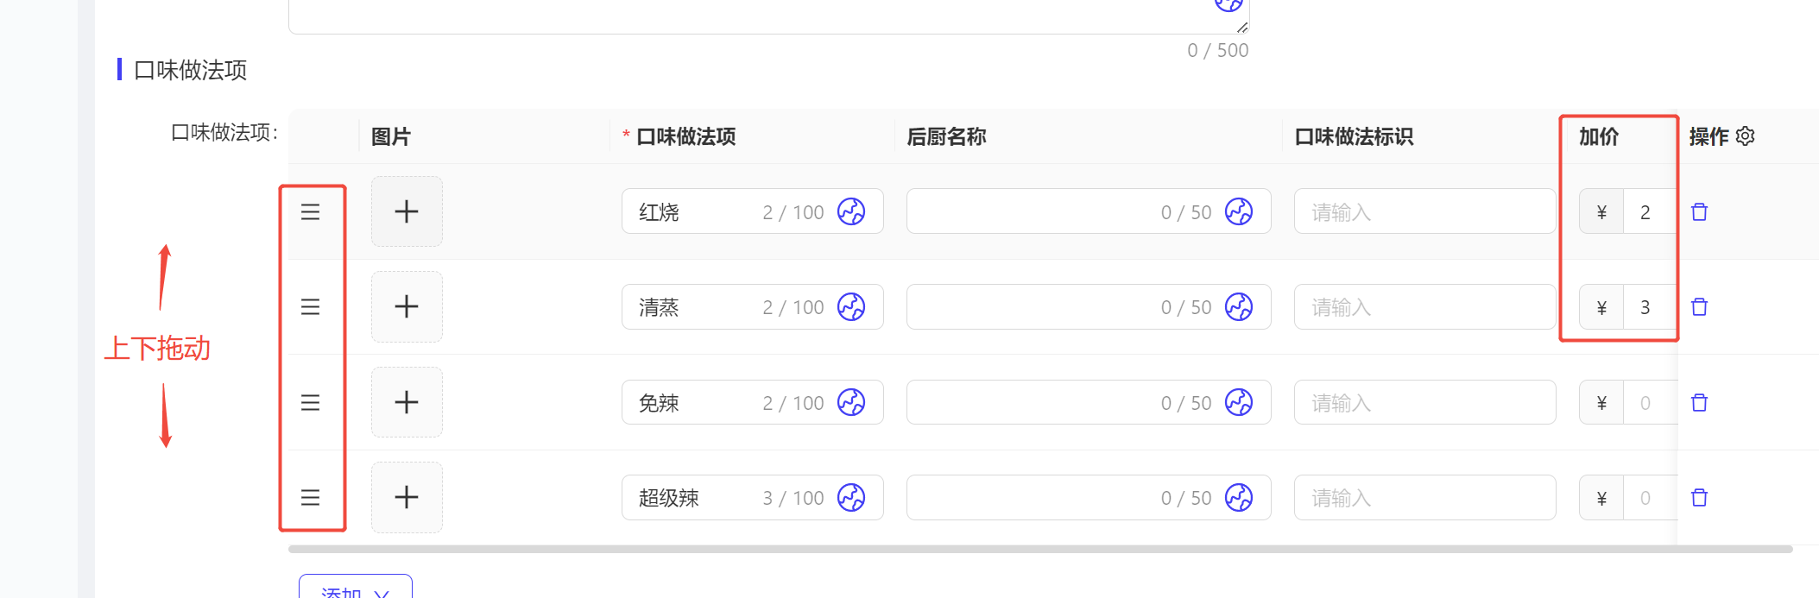1819x598 pixels.
Task: Open table column settings gear next to 操作
Action: 1745,136
